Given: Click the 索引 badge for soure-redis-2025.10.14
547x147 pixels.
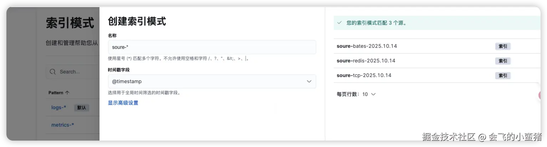Looking at the screenshot, I should pos(503,61).
